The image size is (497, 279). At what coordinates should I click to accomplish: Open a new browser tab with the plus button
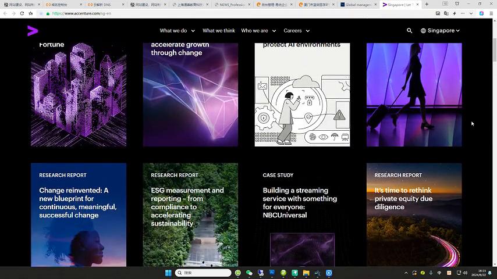click(x=427, y=4)
